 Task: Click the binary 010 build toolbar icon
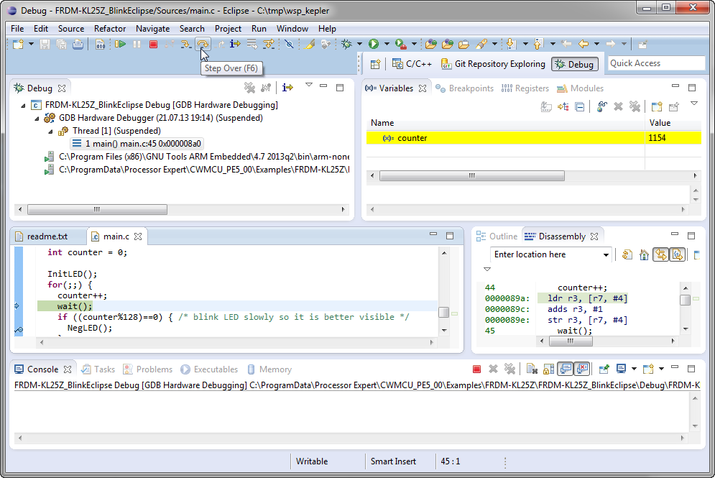(x=101, y=45)
